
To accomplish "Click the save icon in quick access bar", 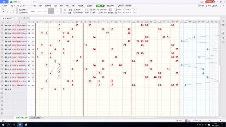I will 12,6.
